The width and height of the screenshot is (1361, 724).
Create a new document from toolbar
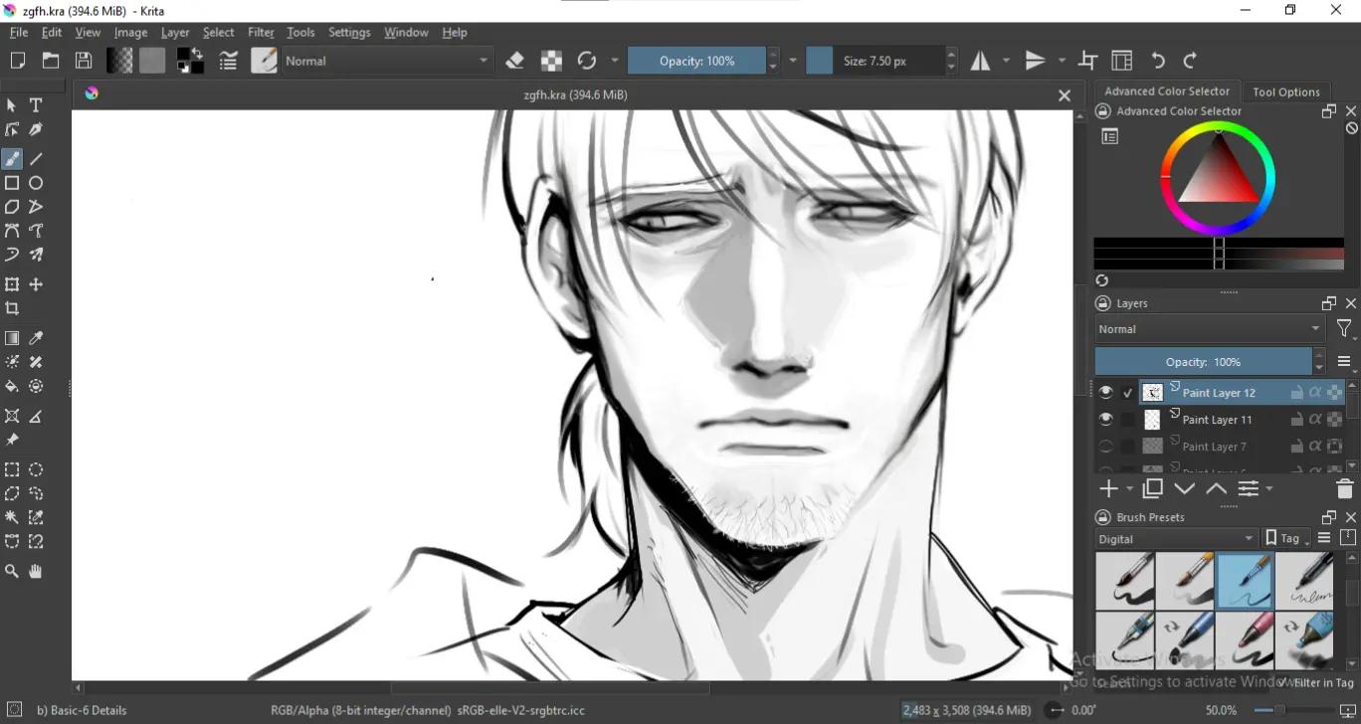point(18,61)
